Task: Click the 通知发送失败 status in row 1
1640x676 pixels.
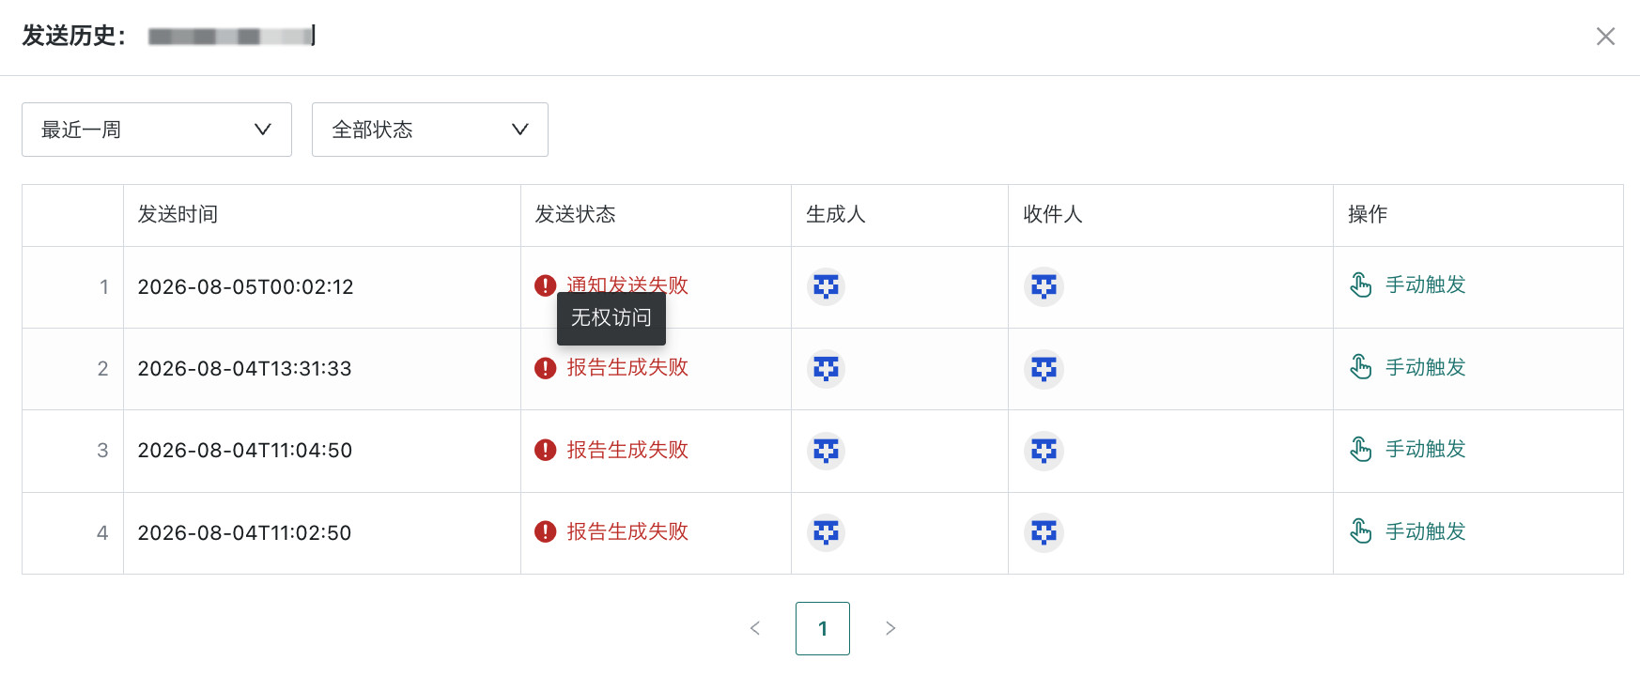Action: coord(627,284)
